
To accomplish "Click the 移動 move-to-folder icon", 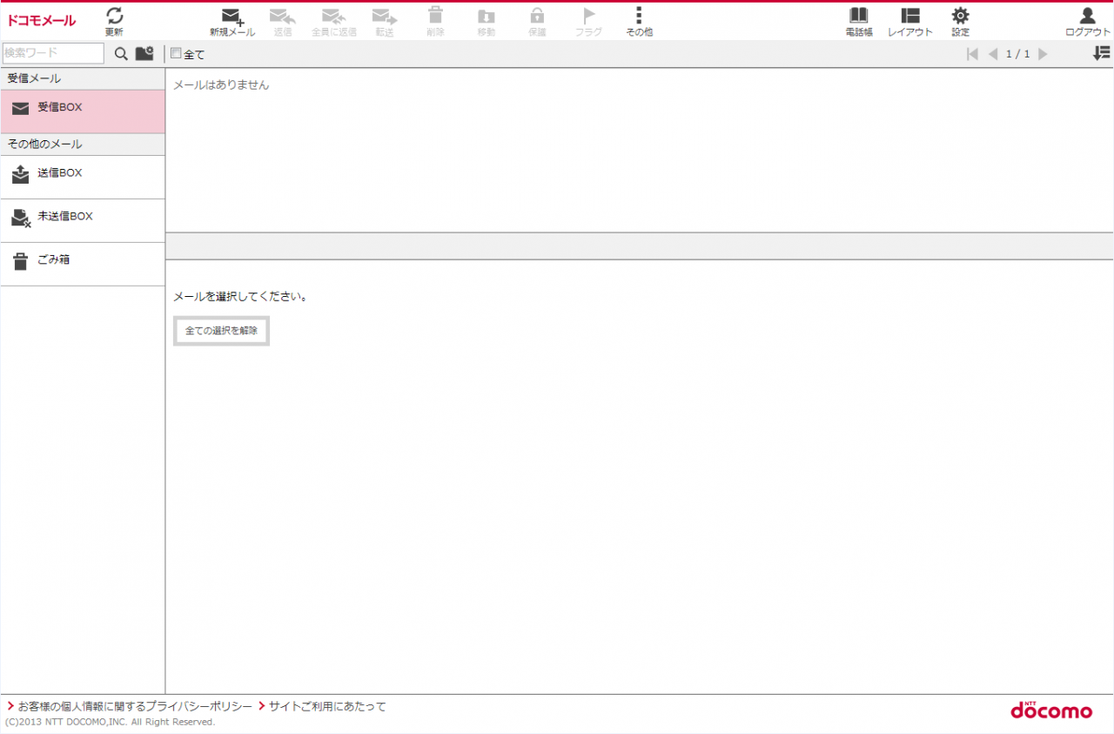I will tap(487, 16).
